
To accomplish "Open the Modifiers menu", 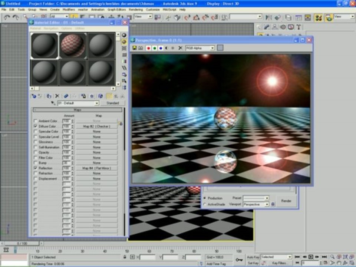I will coord(69,10).
